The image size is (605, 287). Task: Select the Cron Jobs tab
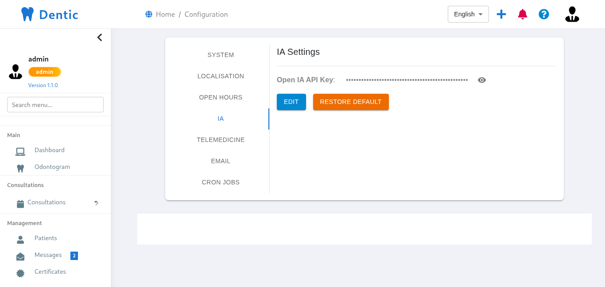click(x=221, y=182)
